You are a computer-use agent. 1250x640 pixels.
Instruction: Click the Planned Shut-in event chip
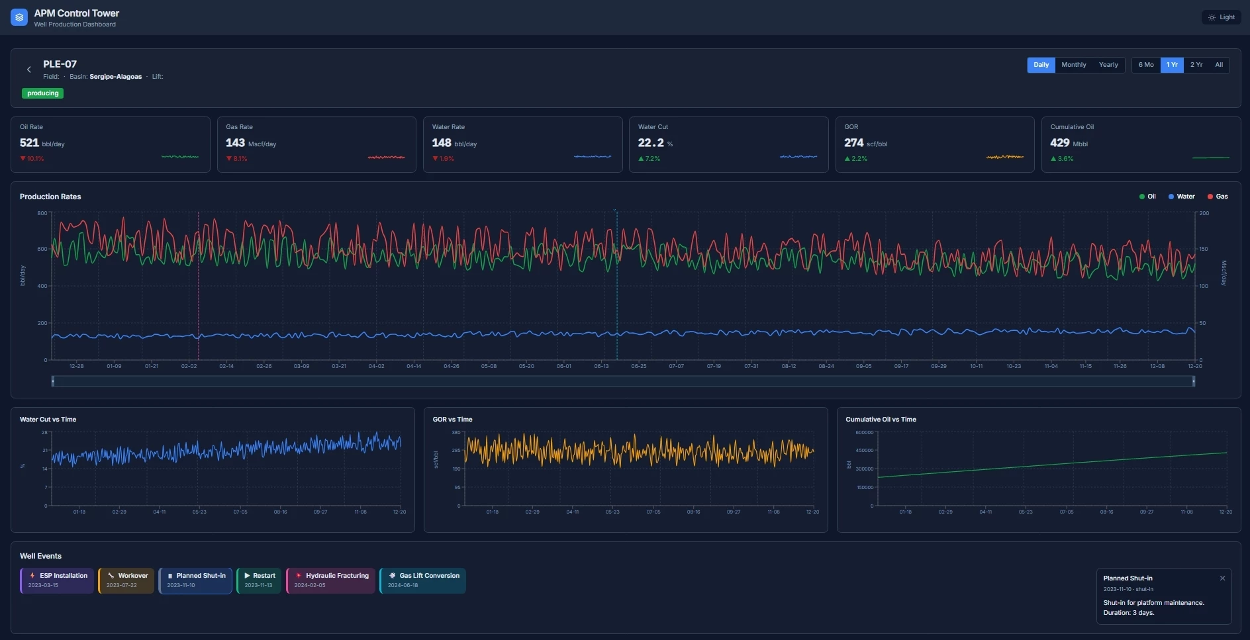195,580
